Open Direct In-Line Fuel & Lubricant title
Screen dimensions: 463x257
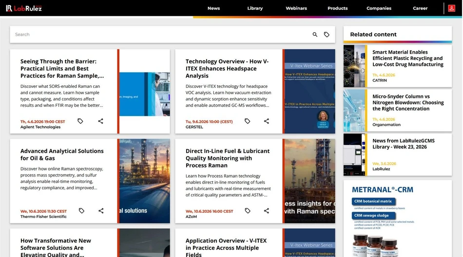point(228,158)
